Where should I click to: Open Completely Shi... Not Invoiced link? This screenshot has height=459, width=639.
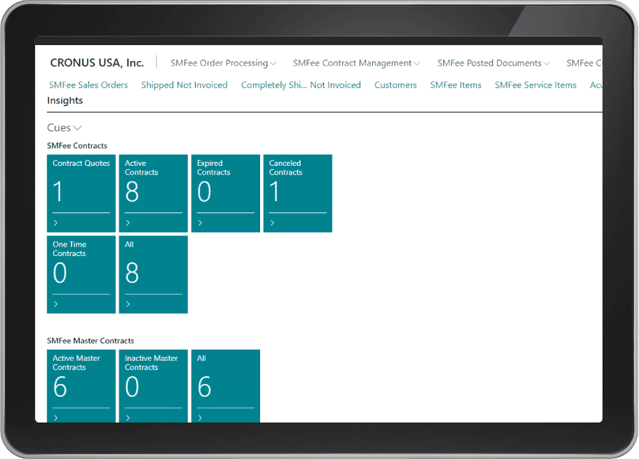301,85
